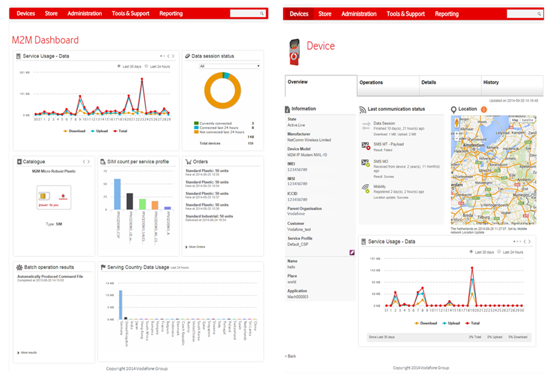This screenshot has height=387, width=551.
Task: Expand More results in Batch operation results
Action: click(x=27, y=353)
